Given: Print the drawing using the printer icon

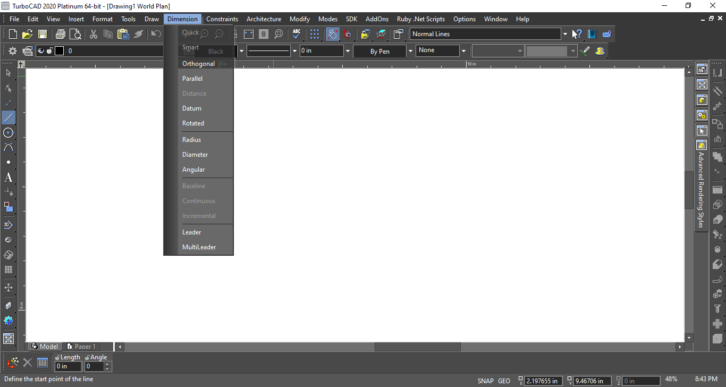Looking at the screenshot, I should pos(61,34).
